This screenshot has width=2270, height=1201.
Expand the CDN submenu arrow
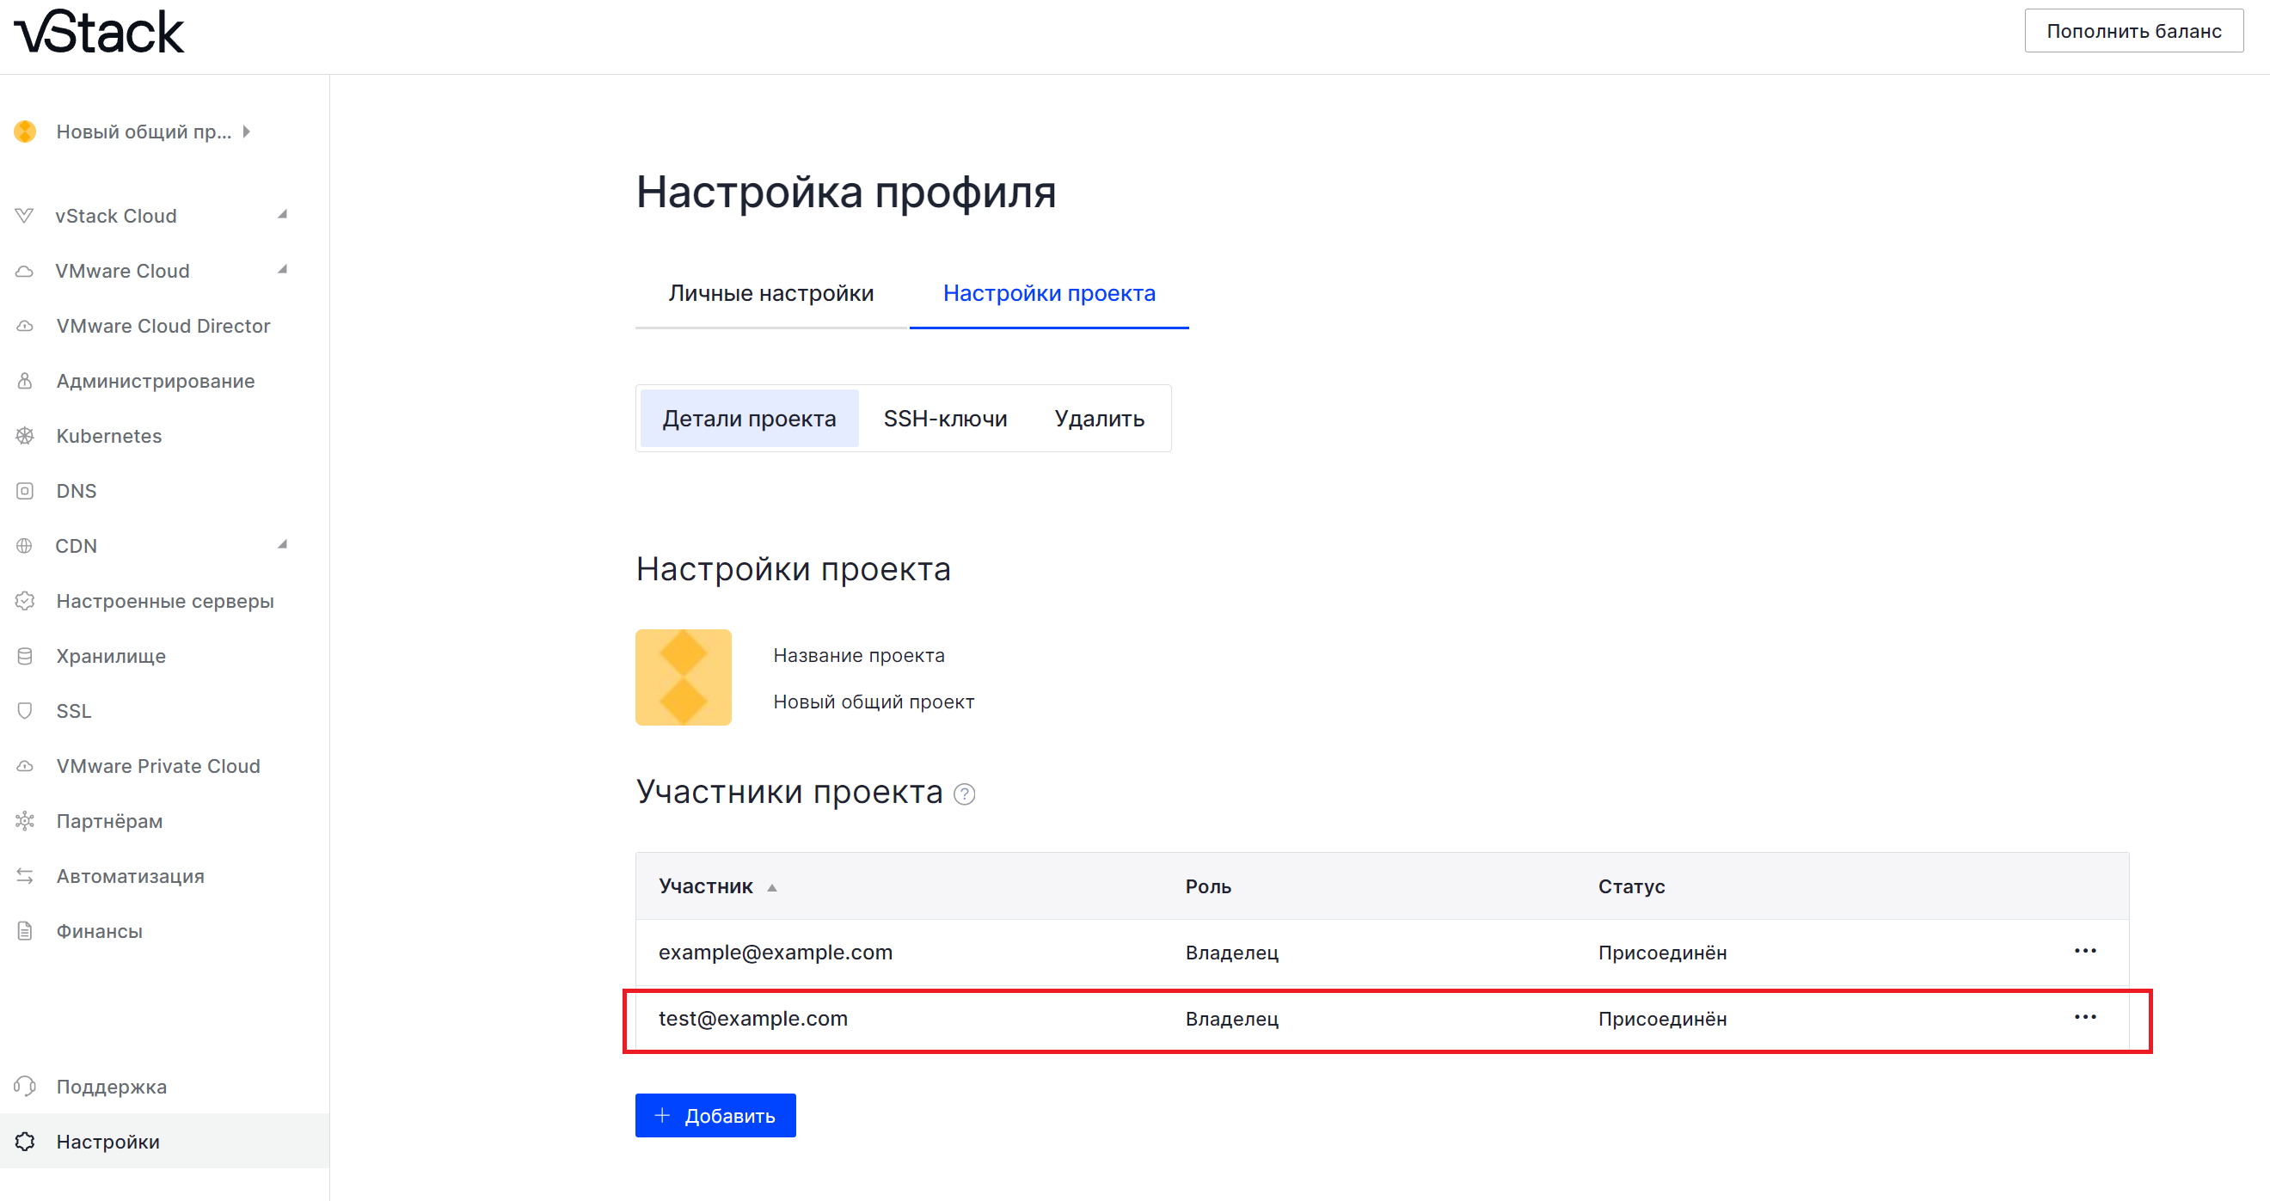click(x=283, y=543)
